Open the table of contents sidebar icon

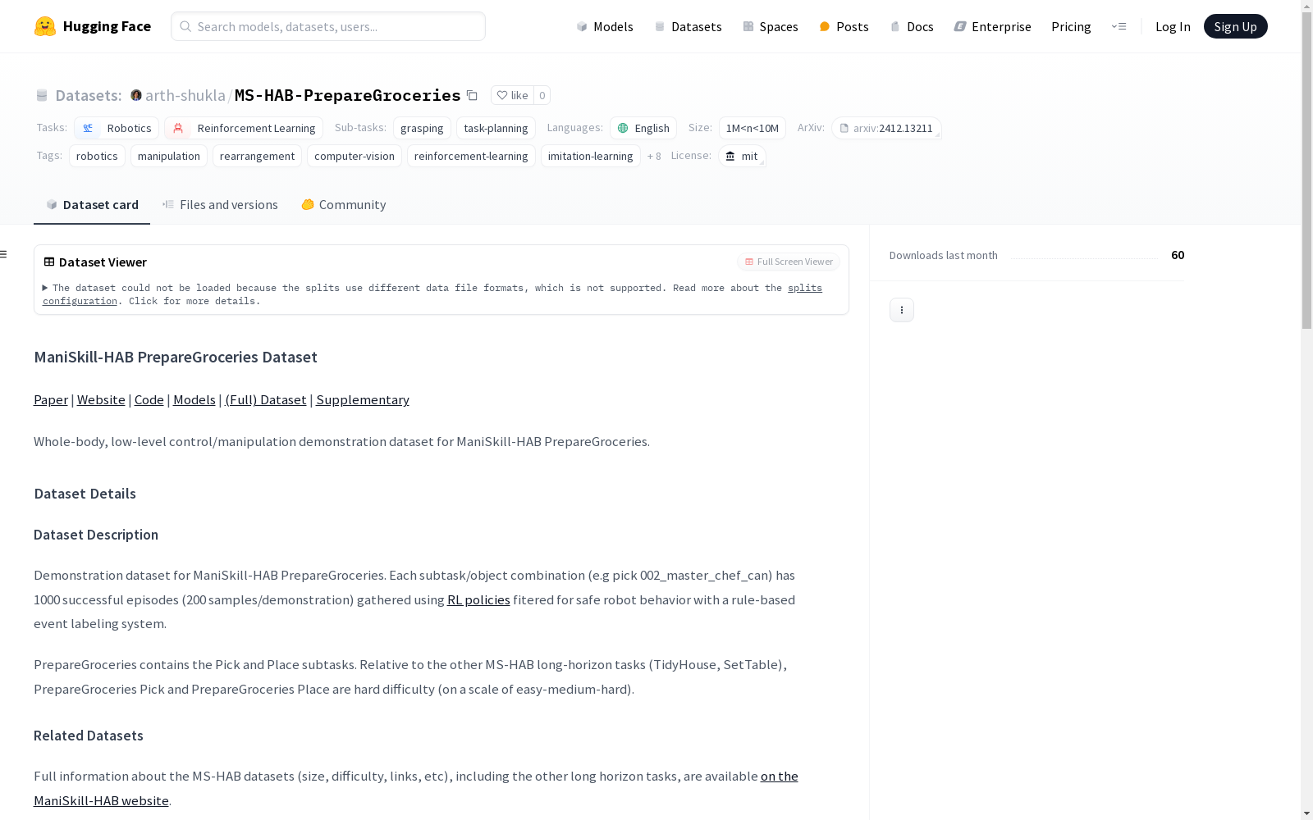[4, 254]
